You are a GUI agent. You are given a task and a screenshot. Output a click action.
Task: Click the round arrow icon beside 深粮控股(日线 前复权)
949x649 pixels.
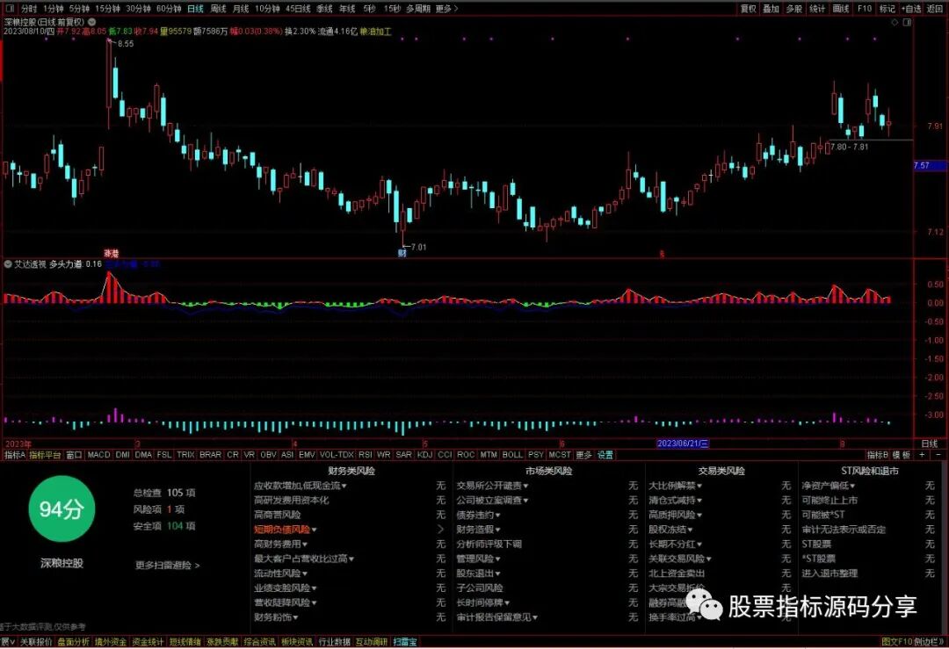coord(92,22)
